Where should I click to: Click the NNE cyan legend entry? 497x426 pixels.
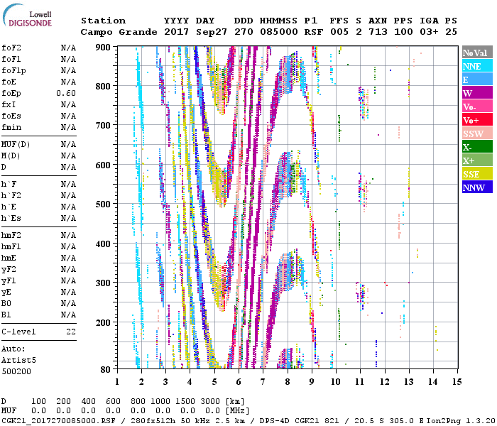point(476,66)
